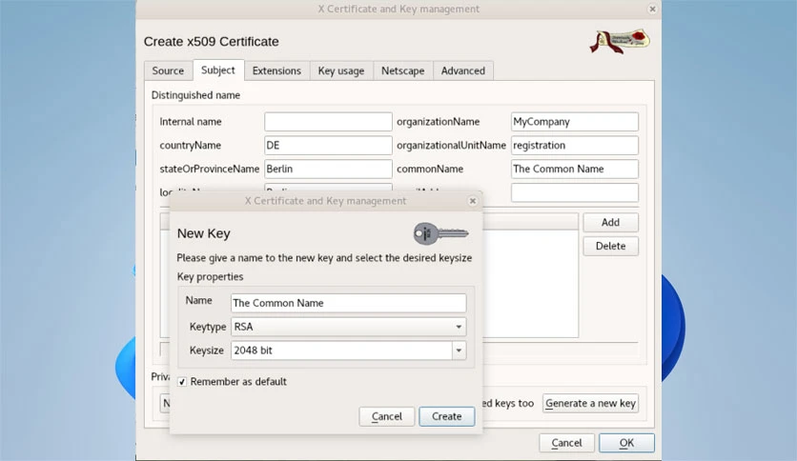
Task: Click the countryName field containing DE
Action: (x=328, y=145)
